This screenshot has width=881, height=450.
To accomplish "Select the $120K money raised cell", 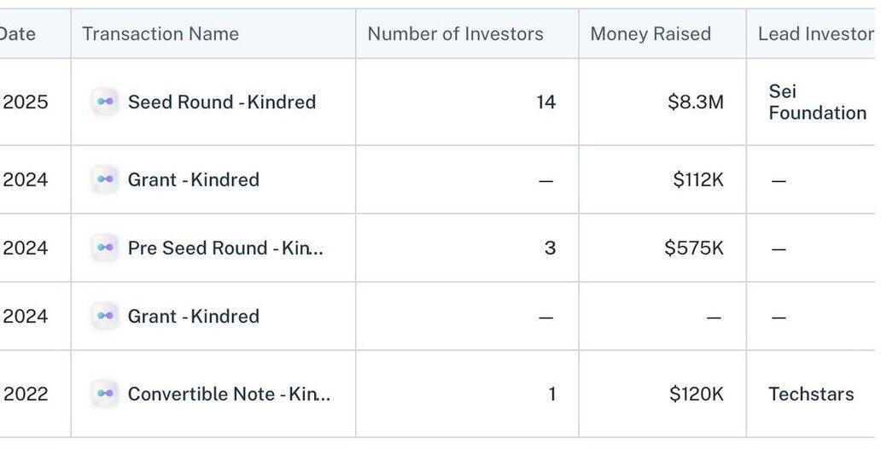I will tap(696, 394).
